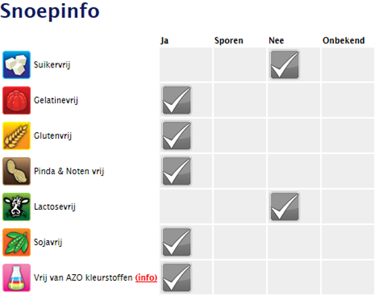Click the lab flask AZO kleurstoffen icon
Viewport: 379px width, 300px height.
pyautogui.click(x=16, y=277)
